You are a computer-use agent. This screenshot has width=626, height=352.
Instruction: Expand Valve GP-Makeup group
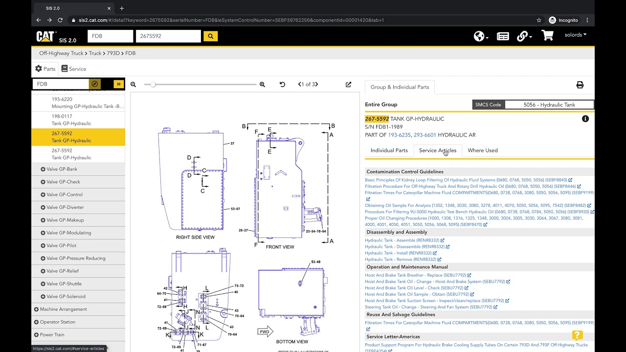click(43, 220)
